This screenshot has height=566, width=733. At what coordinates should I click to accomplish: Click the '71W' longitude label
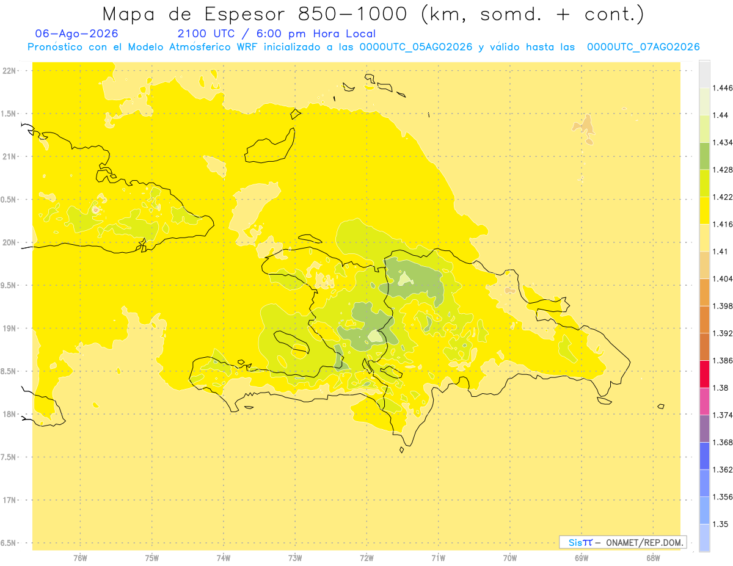click(438, 557)
